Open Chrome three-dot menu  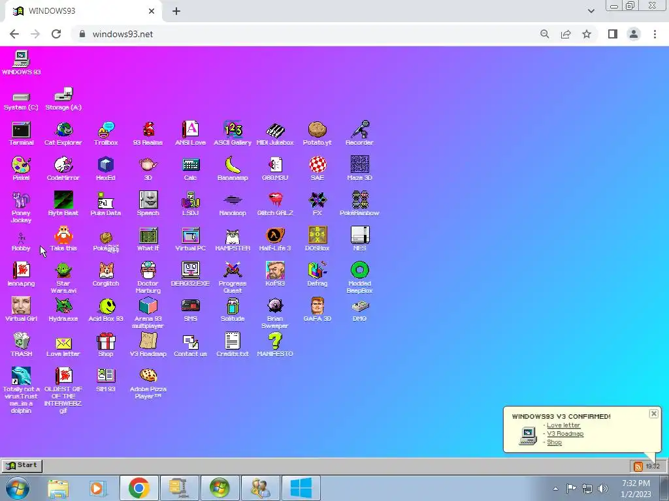[655, 34]
